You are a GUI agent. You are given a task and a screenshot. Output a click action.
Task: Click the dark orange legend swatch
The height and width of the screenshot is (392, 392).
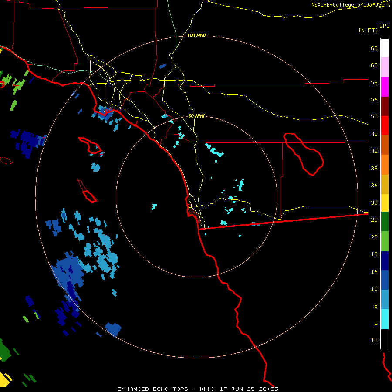coord(385,145)
